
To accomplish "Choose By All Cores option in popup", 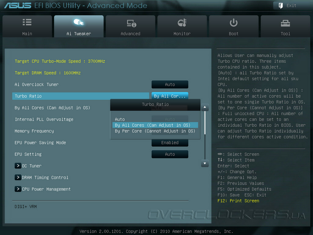I will (155, 125).
